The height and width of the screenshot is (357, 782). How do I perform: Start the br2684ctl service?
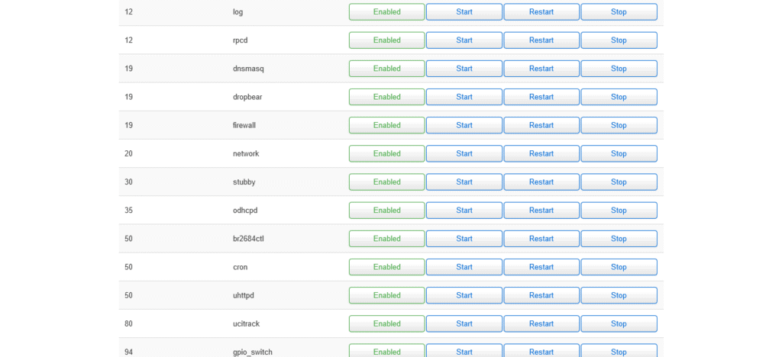(464, 239)
